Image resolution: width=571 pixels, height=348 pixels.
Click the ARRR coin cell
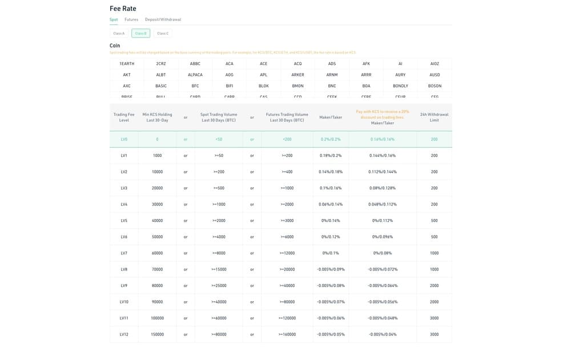point(367,75)
